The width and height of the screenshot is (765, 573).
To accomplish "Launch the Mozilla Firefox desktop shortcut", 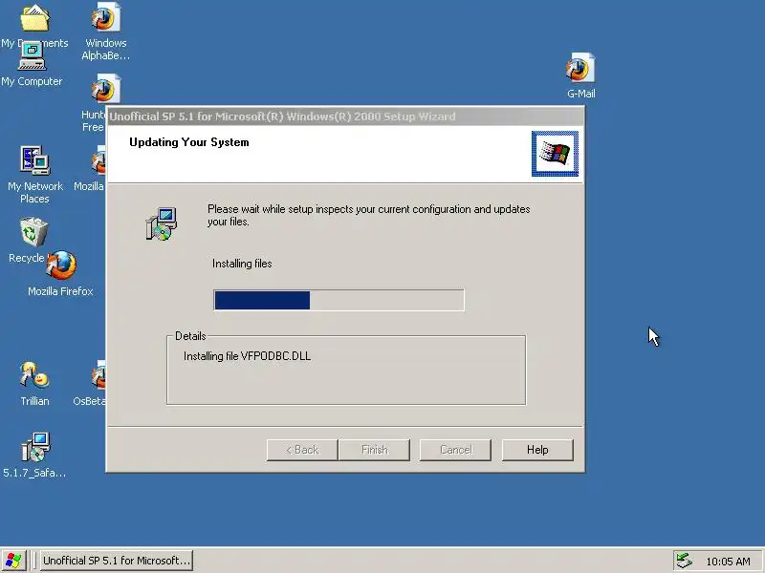I will pos(61,265).
